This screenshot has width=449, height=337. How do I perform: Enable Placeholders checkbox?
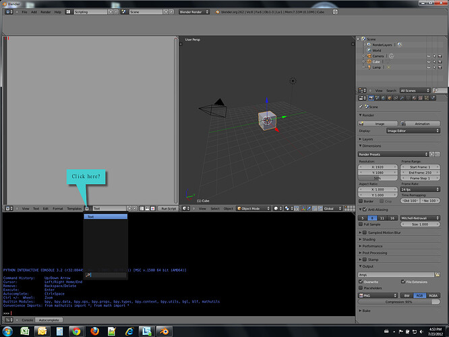(361, 288)
